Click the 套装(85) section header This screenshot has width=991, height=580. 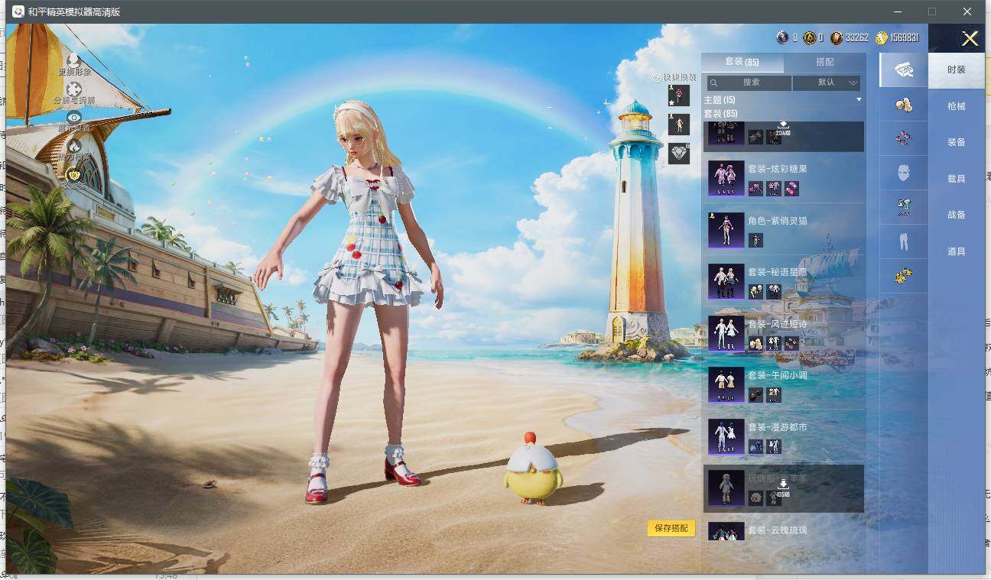tap(720, 113)
